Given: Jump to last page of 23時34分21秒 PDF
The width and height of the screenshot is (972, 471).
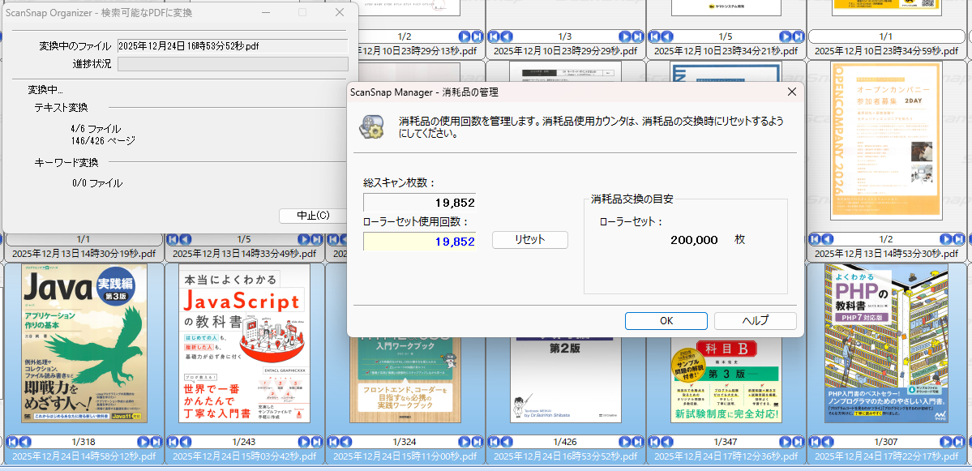Looking at the screenshot, I should pos(798,36).
